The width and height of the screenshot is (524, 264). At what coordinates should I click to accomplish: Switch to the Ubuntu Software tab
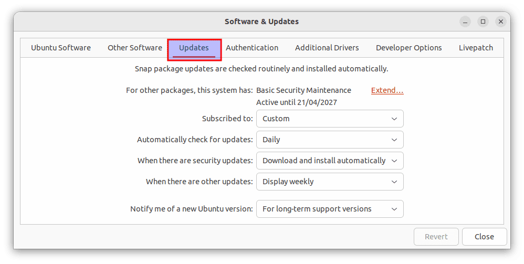[61, 48]
